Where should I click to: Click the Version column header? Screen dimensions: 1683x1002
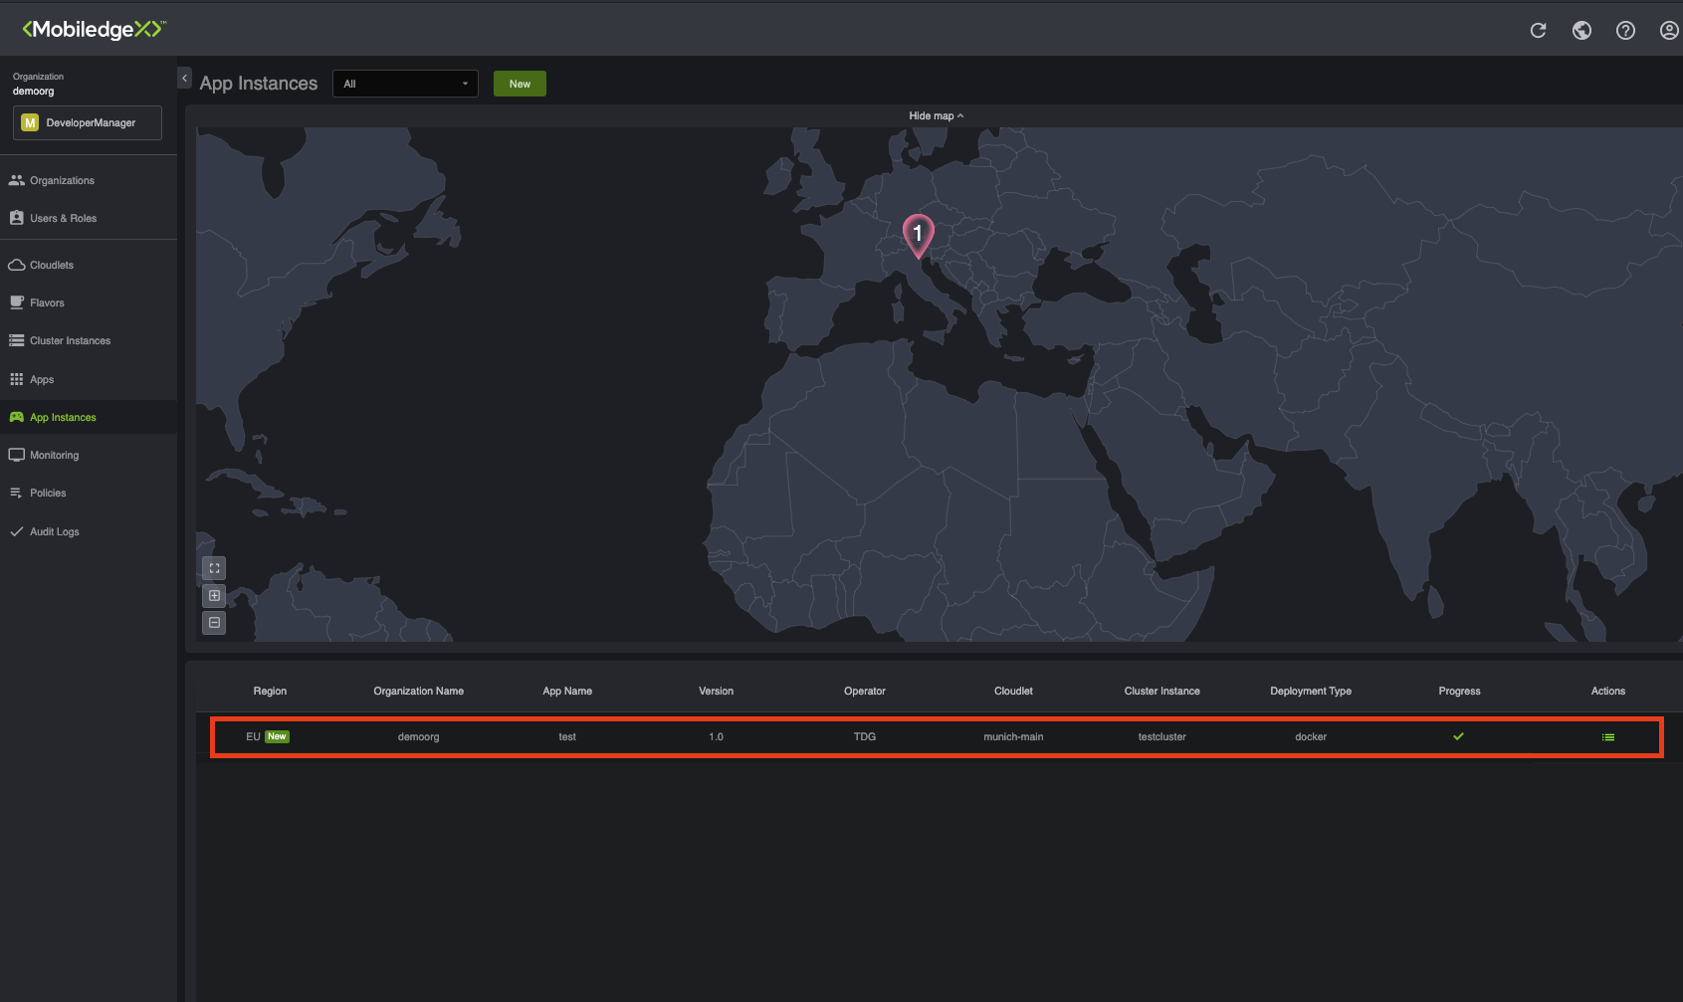pos(716,691)
